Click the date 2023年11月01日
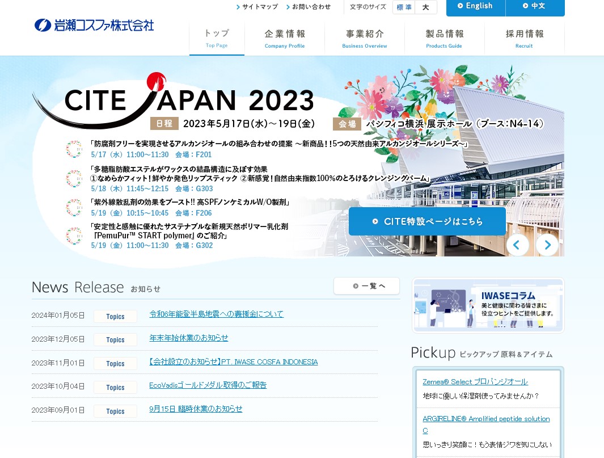 [58, 363]
